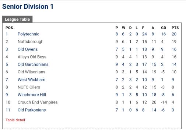Select Crouch End Vampires team name
This screenshot has width=186, height=137.
[x=38, y=102]
